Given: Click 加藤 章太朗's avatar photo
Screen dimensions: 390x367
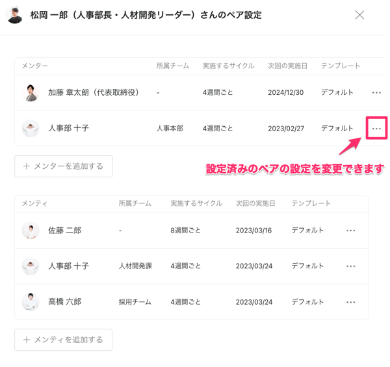Looking at the screenshot, I should (x=31, y=93).
